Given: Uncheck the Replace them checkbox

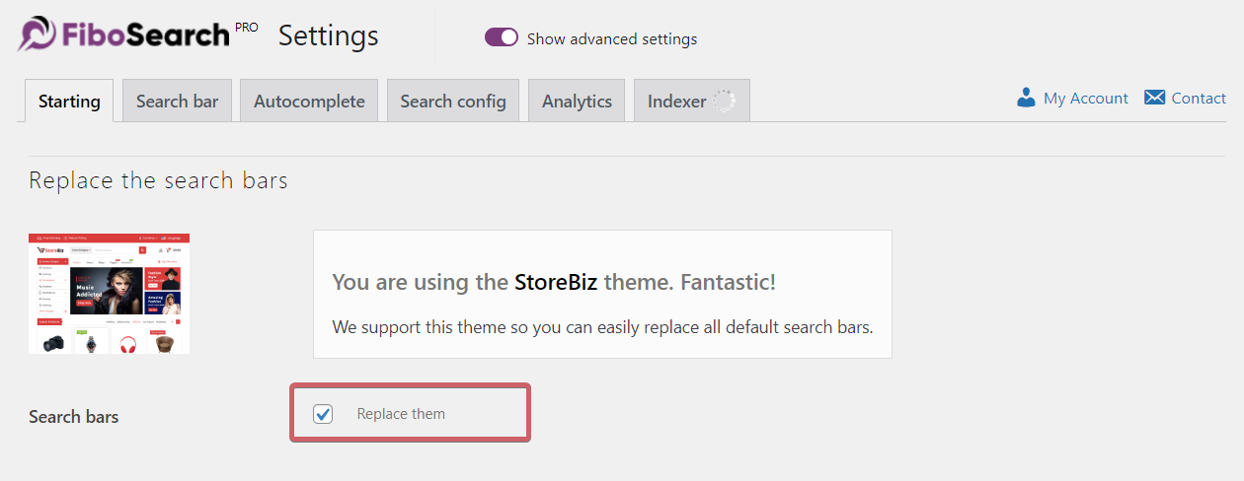Looking at the screenshot, I should click(323, 414).
